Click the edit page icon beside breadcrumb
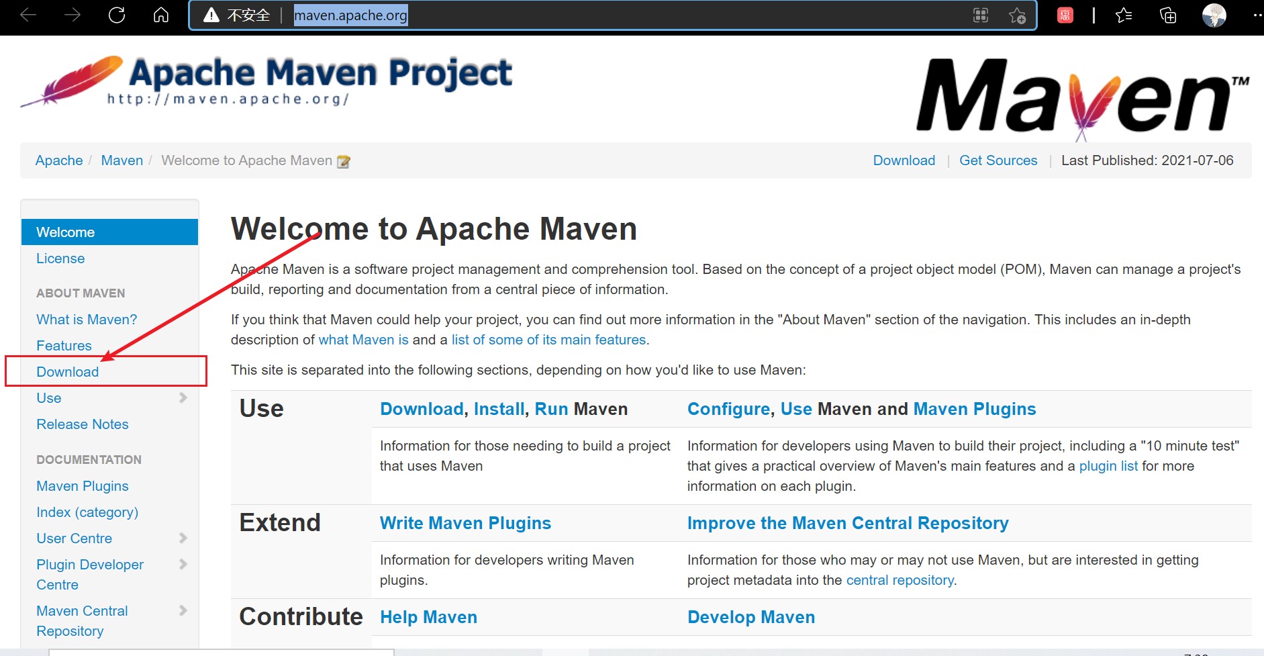 point(344,161)
